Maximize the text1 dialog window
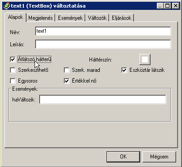This screenshot has height=167, width=182. [x=167, y=6]
